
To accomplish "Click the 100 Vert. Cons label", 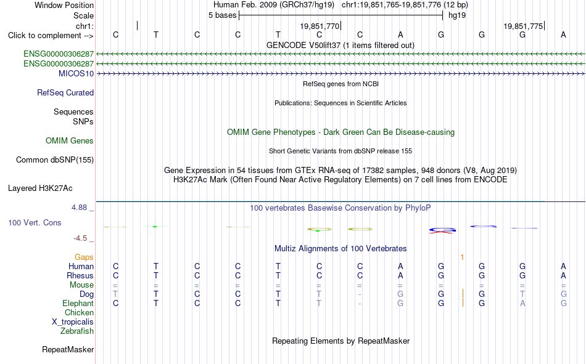I will tap(35, 222).
